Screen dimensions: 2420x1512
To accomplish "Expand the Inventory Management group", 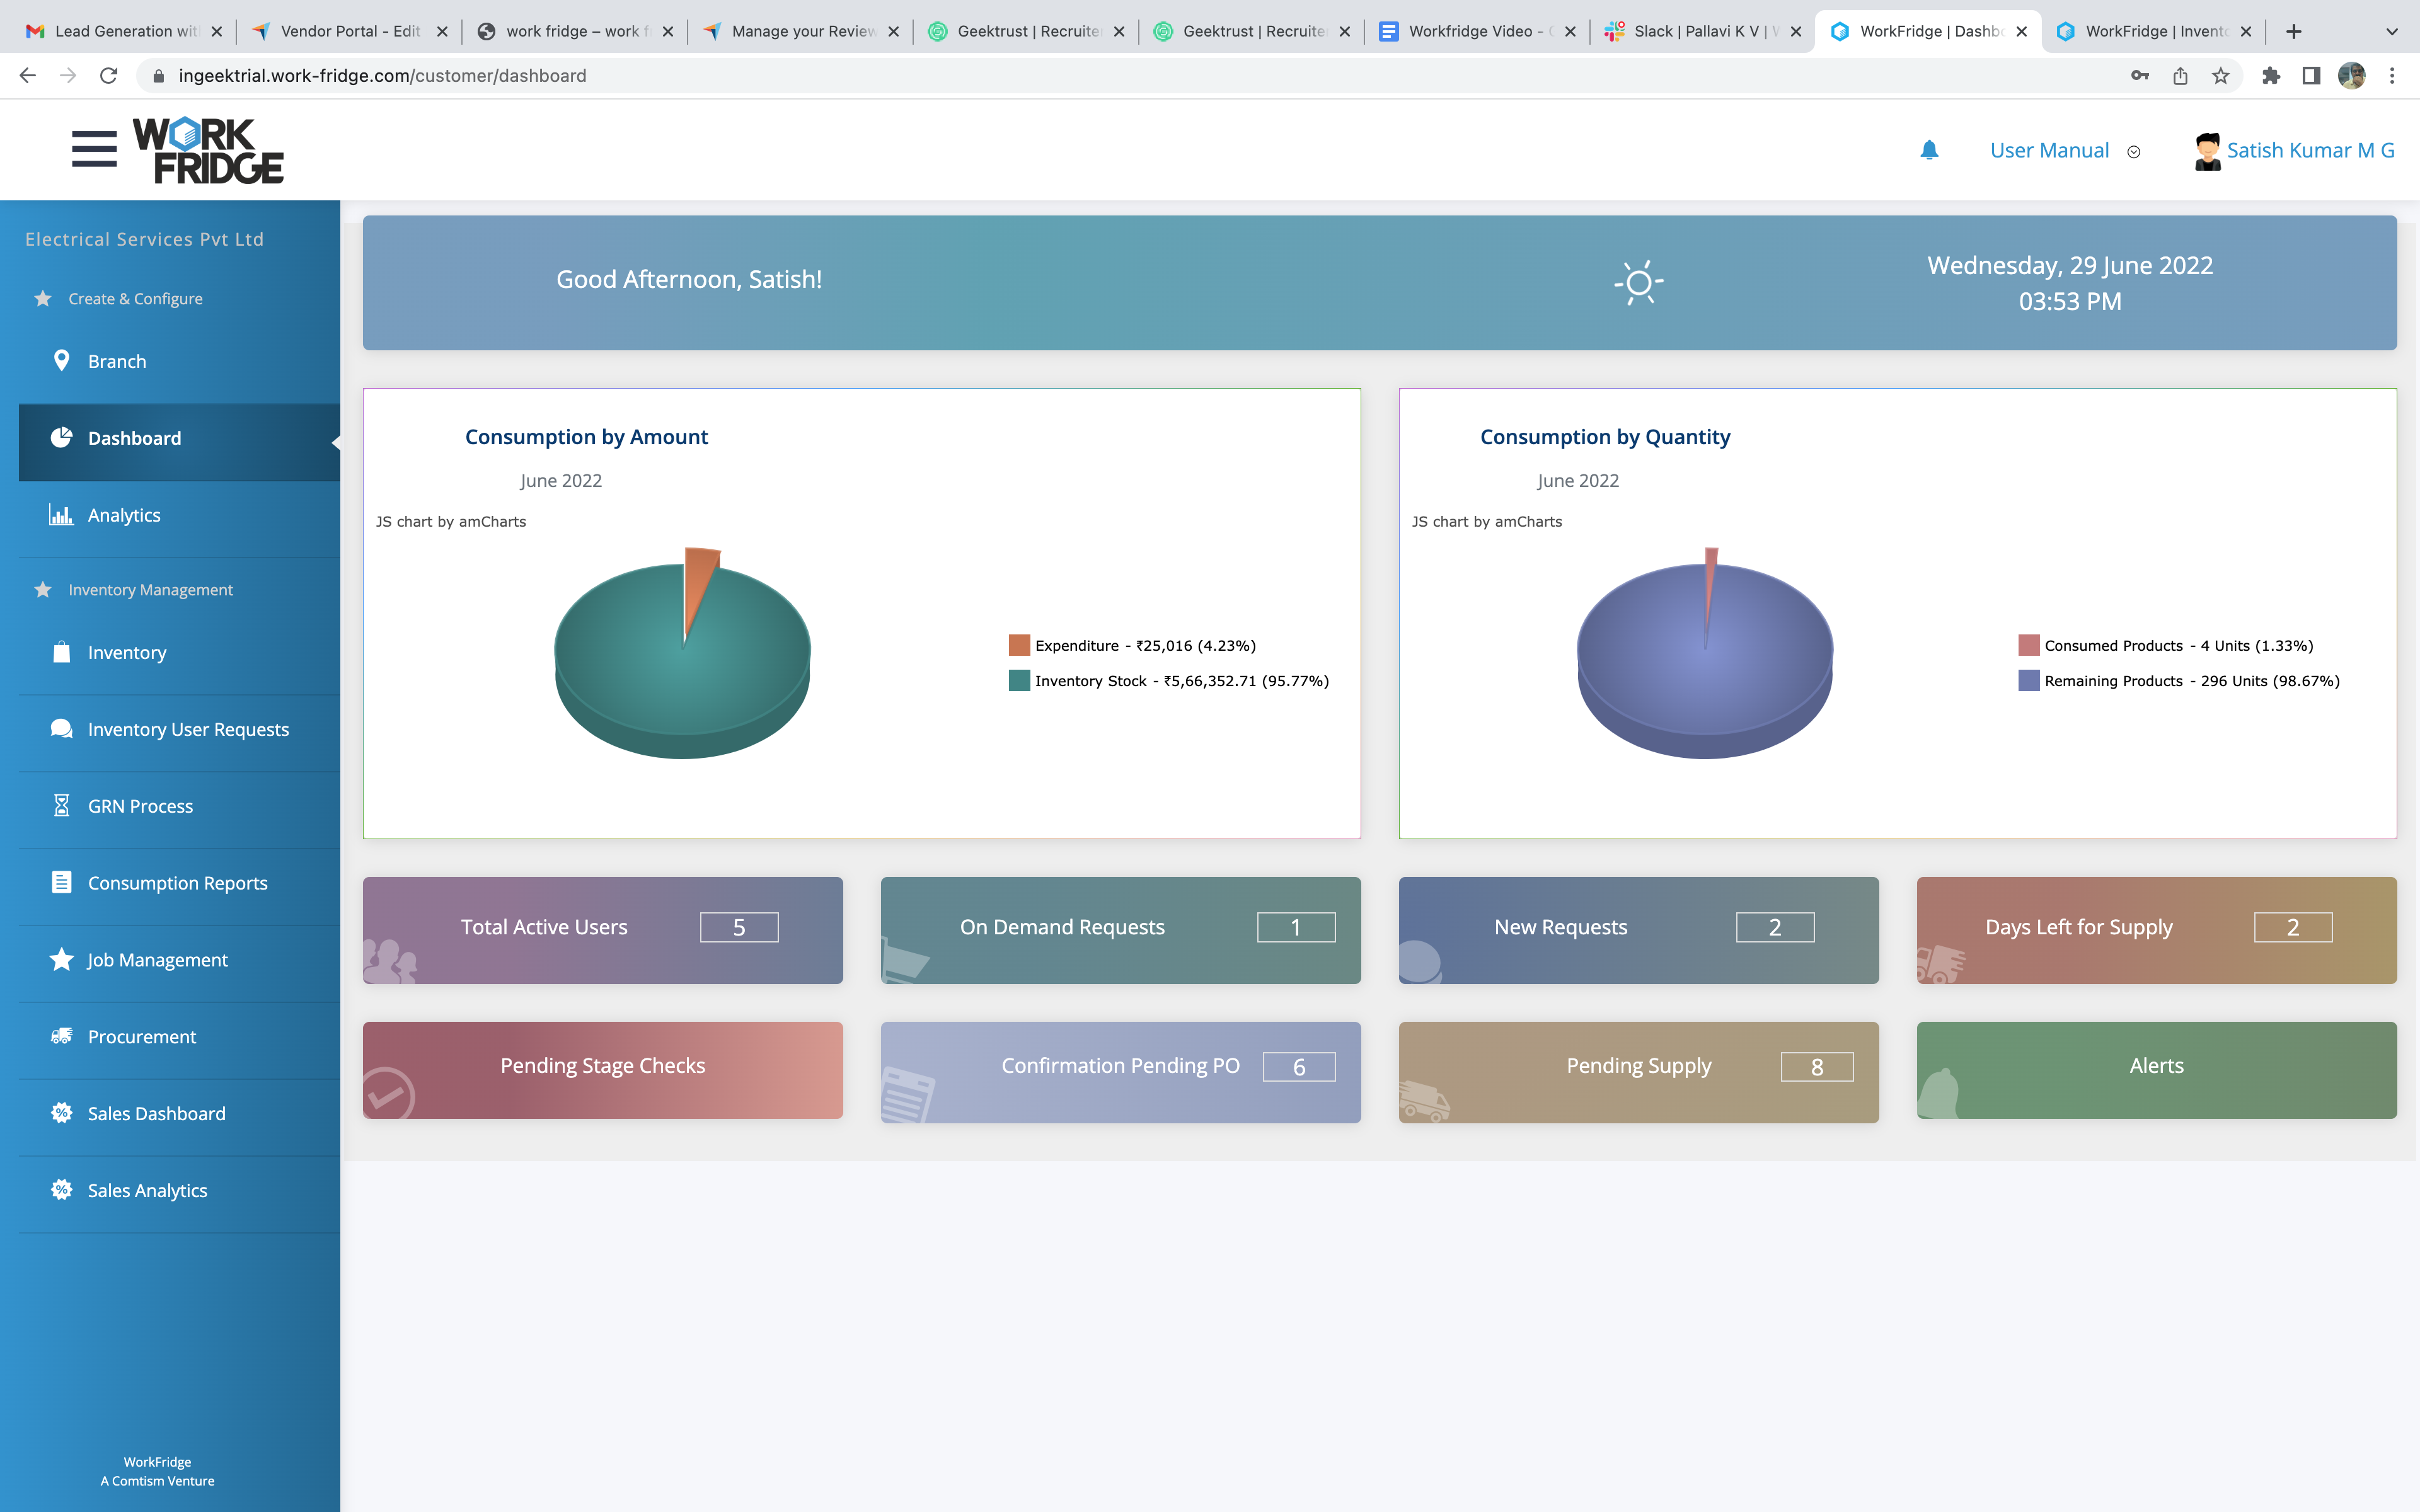I will click(x=42, y=589).
